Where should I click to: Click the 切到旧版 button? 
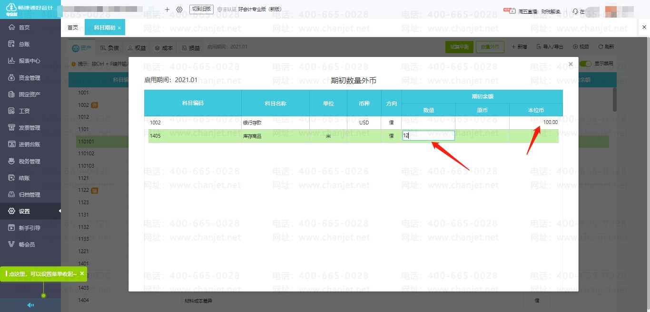click(x=201, y=9)
